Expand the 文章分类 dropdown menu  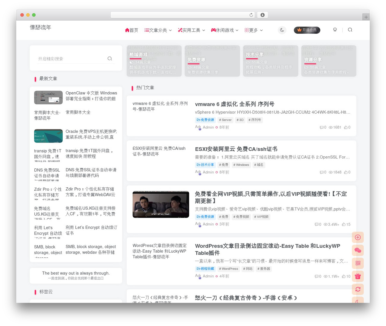pos(158,30)
